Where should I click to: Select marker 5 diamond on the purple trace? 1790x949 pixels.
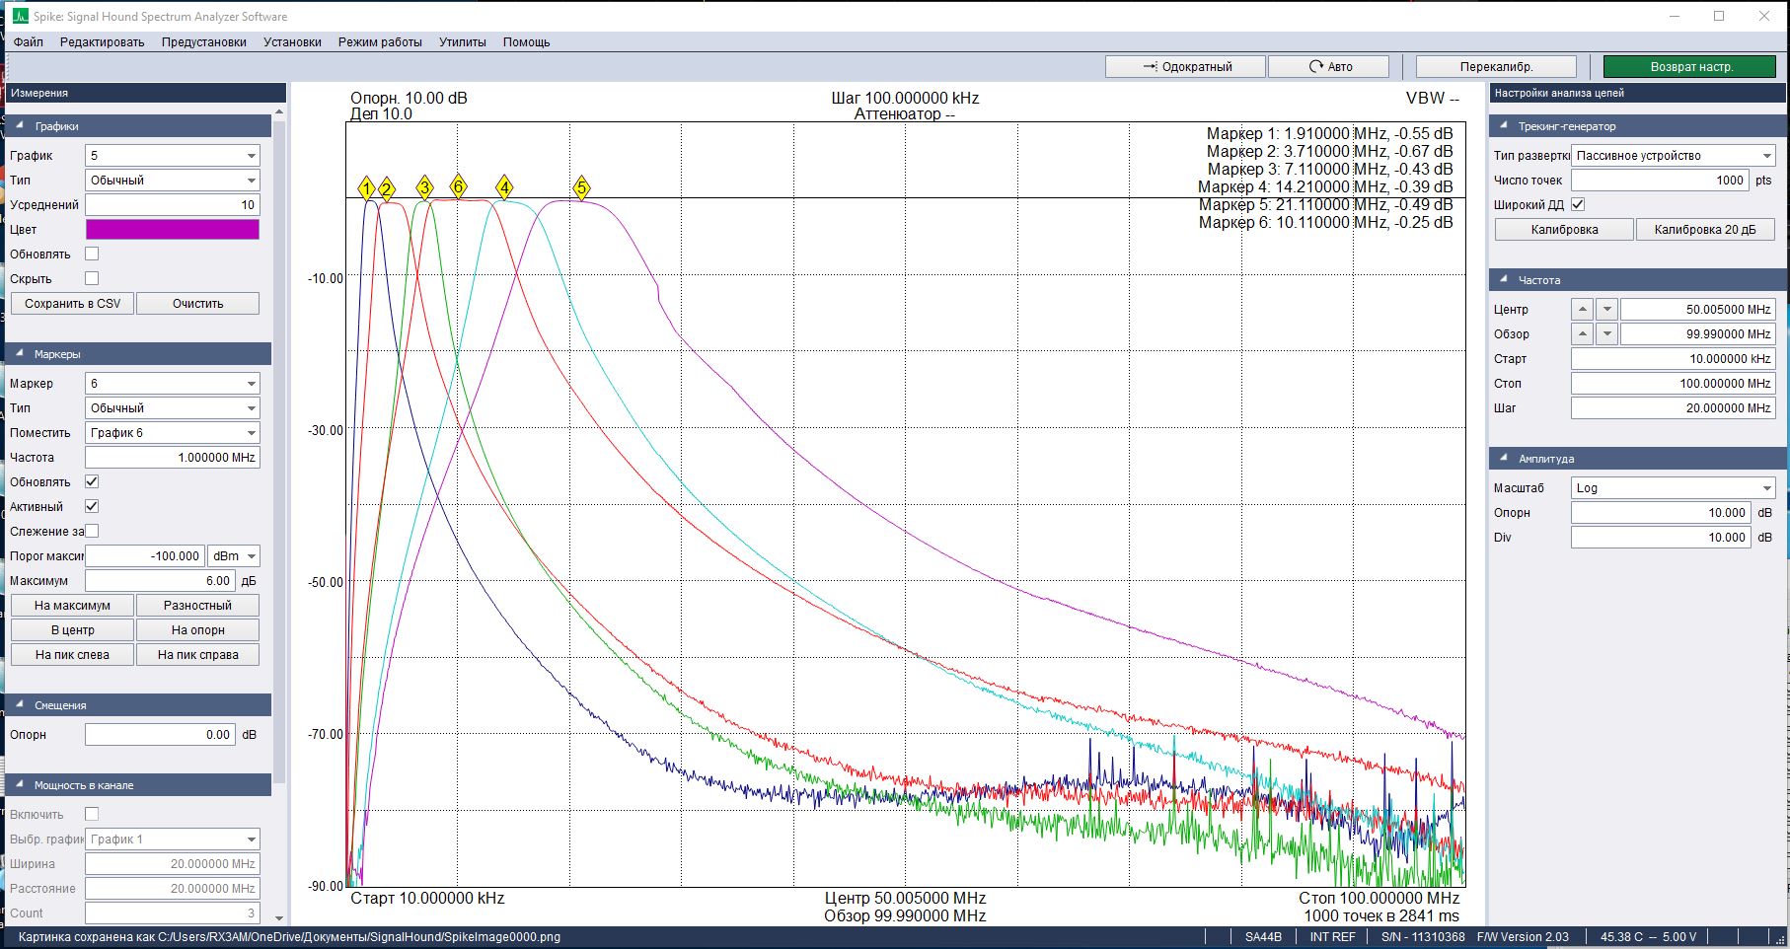point(581,188)
